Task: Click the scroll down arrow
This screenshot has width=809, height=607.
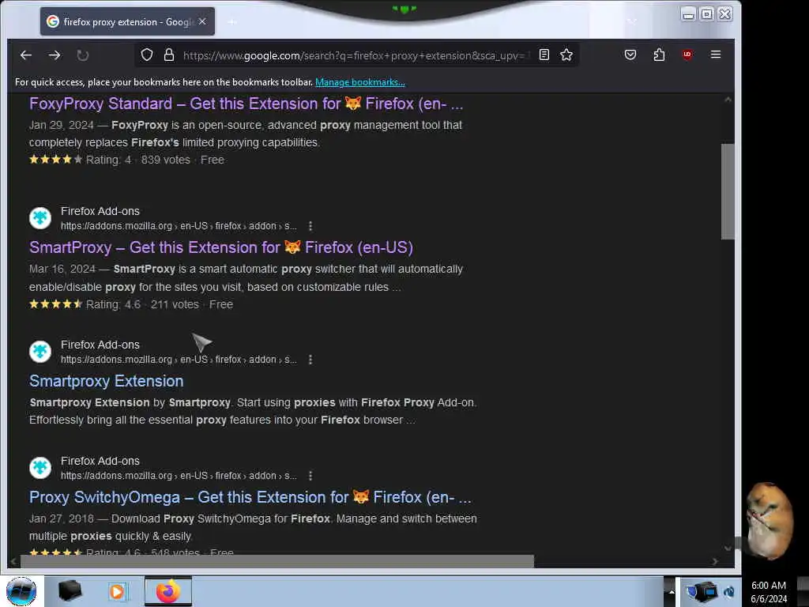Action: pos(728,549)
